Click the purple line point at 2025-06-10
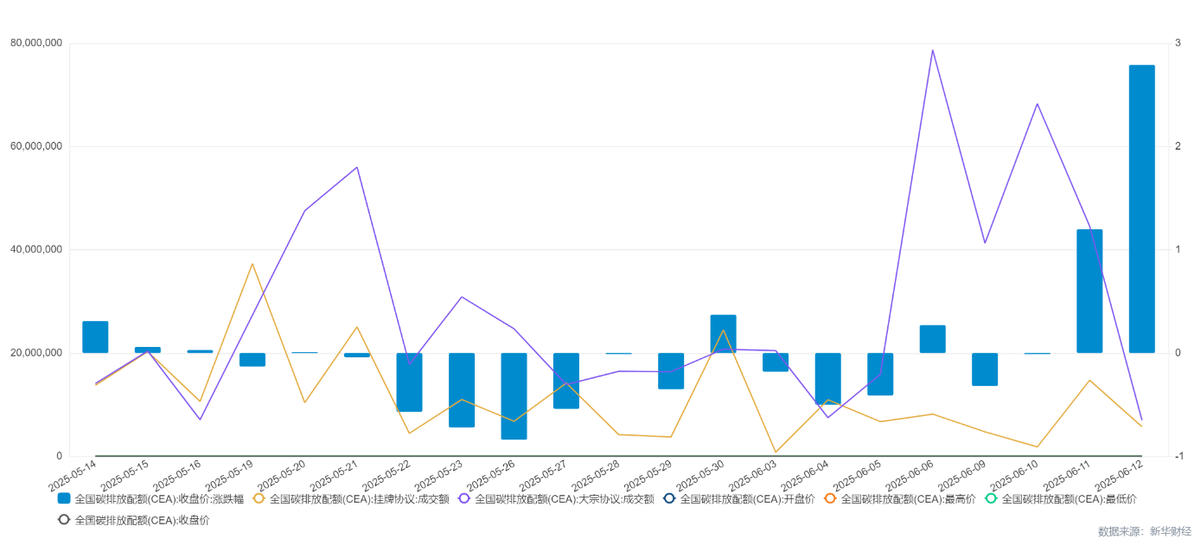 click(x=1037, y=104)
